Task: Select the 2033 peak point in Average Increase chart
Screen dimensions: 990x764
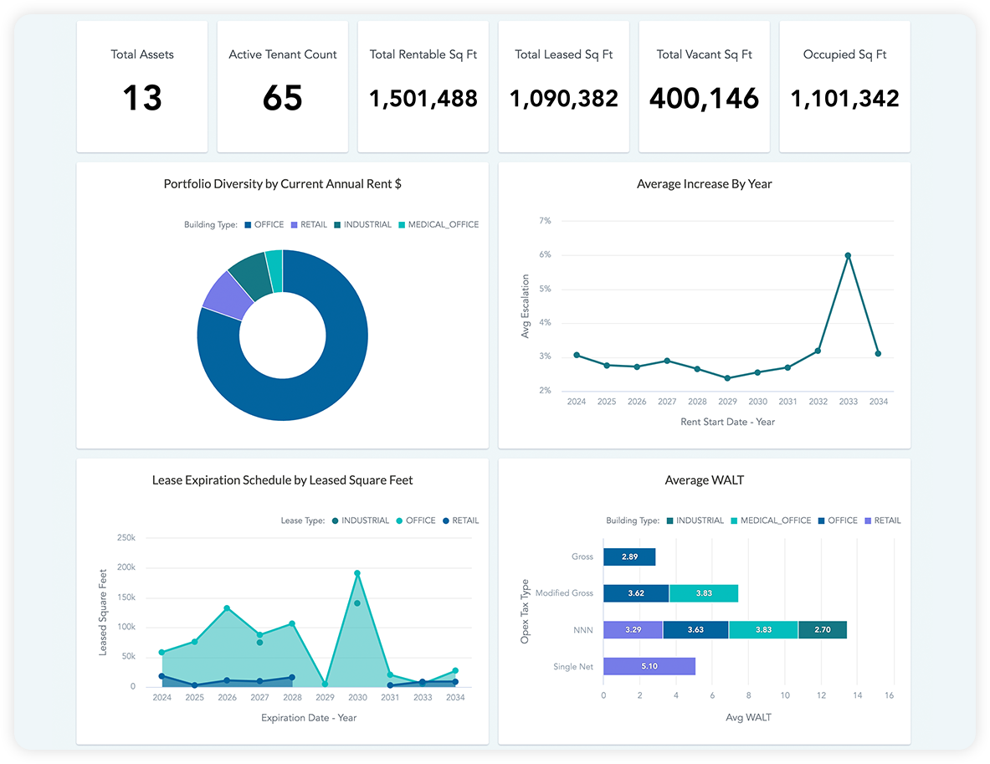Action: pos(848,254)
